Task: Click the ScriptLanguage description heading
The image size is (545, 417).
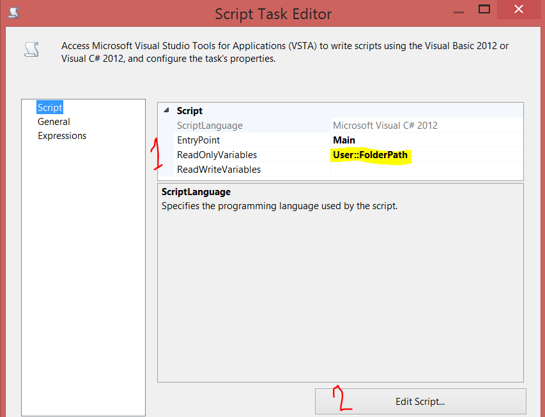Action: tap(196, 192)
